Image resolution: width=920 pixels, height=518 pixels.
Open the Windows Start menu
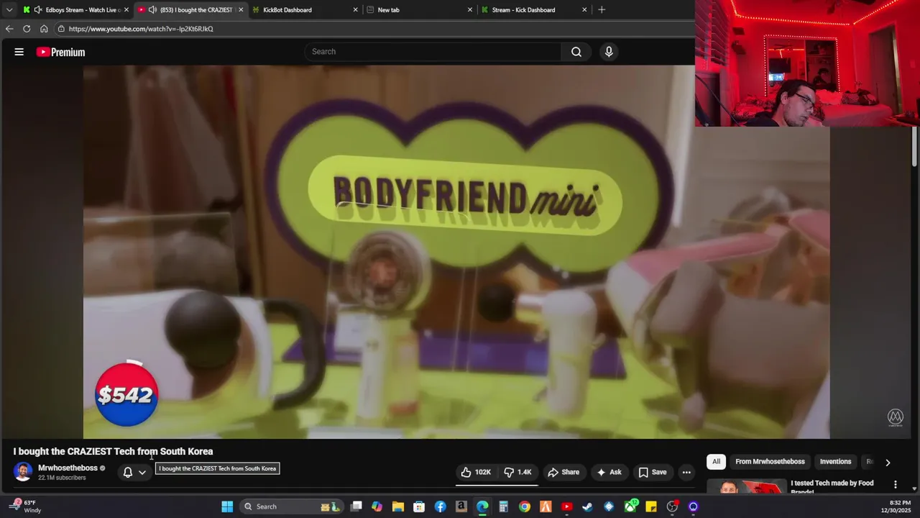click(x=227, y=506)
